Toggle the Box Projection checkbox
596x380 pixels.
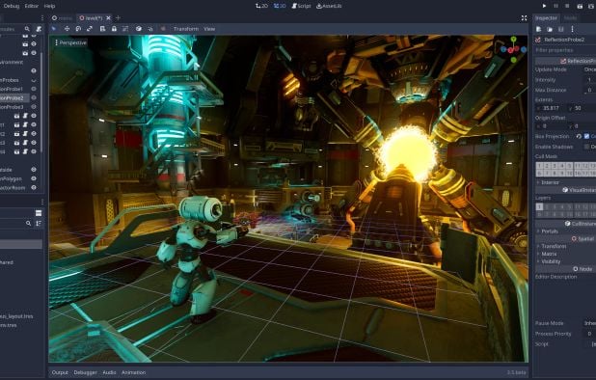coord(586,136)
